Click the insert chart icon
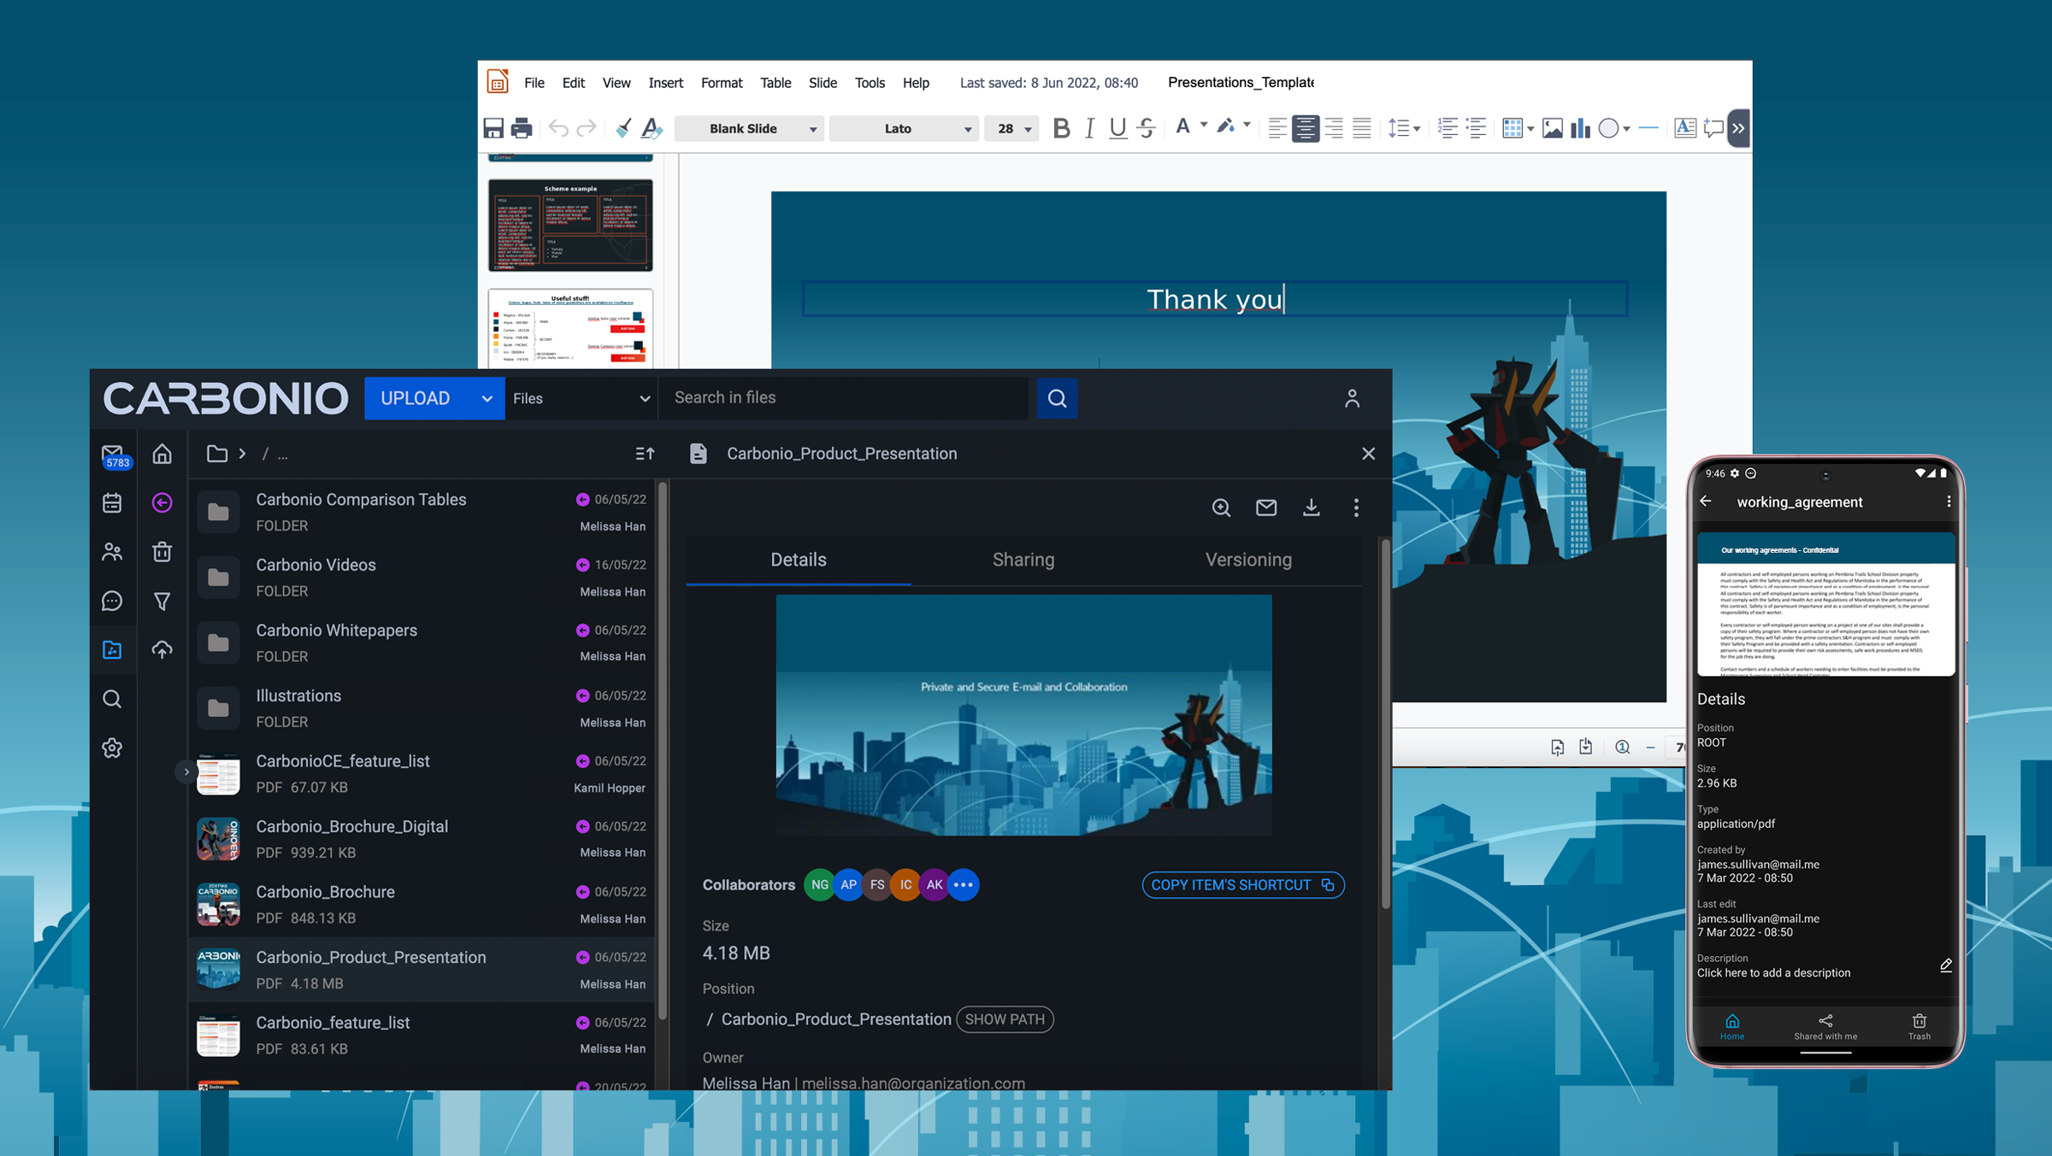Screen dimensions: 2052x1156 pyautogui.click(x=1580, y=128)
